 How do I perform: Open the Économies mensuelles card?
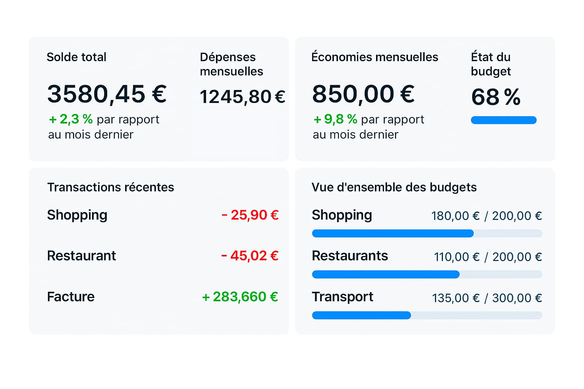coord(375,57)
